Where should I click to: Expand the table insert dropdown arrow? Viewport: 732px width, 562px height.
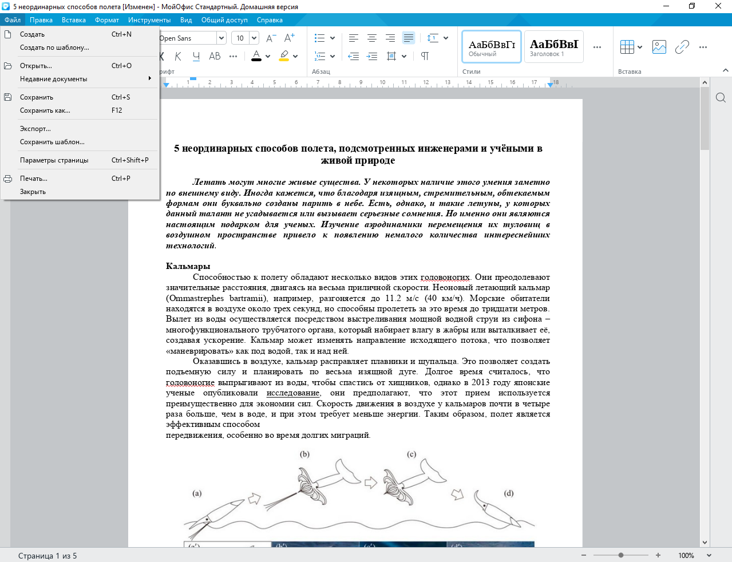pyautogui.click(x=640, y=47)
